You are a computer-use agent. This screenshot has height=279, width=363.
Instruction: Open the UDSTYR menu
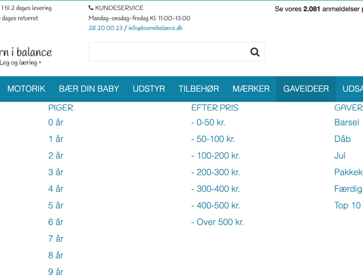[149, 89]
